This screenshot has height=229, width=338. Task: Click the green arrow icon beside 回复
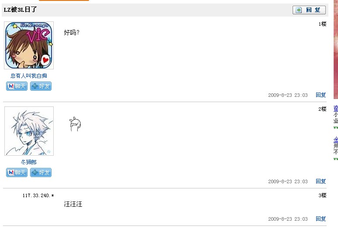pos(299,10)
